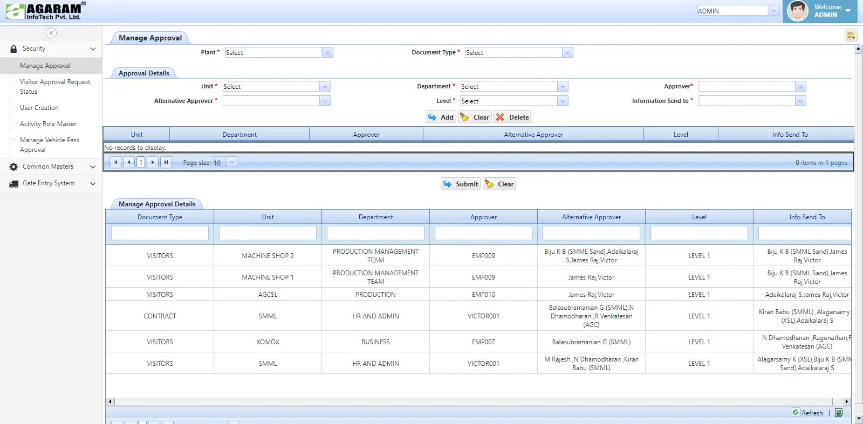
Task: Select the Manage Approval tab
Action: (x=150, y=38)
